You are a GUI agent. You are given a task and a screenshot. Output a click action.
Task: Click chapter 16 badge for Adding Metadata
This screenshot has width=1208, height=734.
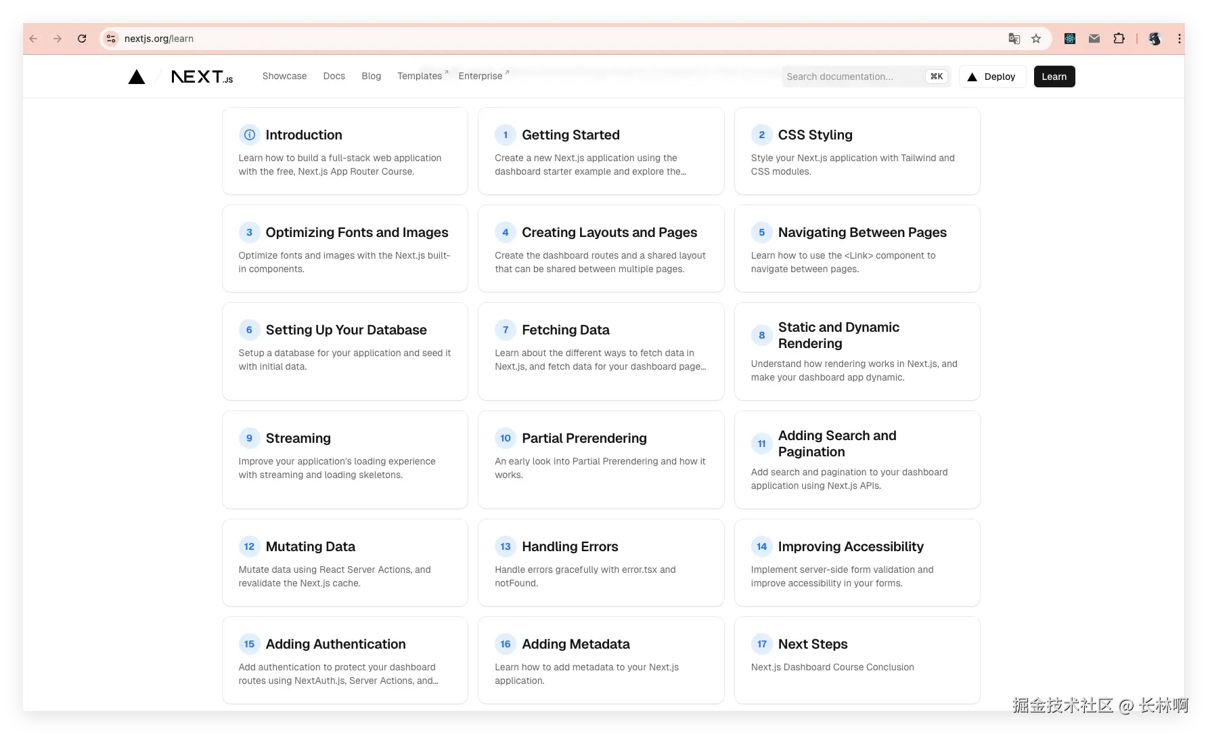click(506, 644)
